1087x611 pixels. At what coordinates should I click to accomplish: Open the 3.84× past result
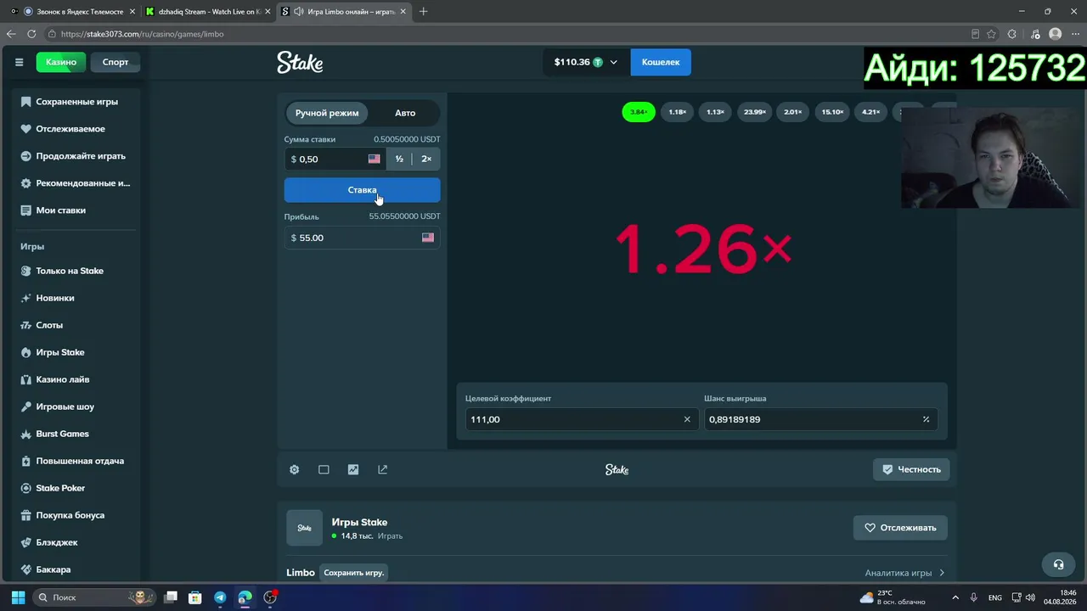point(639,112)
